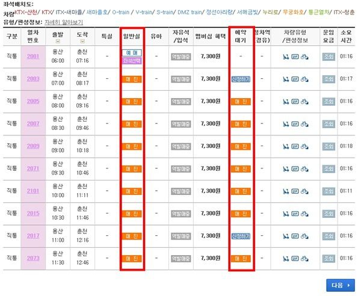Open train number 2001 link
This screenshot has height=296, width=361.
tap(33, 57)
